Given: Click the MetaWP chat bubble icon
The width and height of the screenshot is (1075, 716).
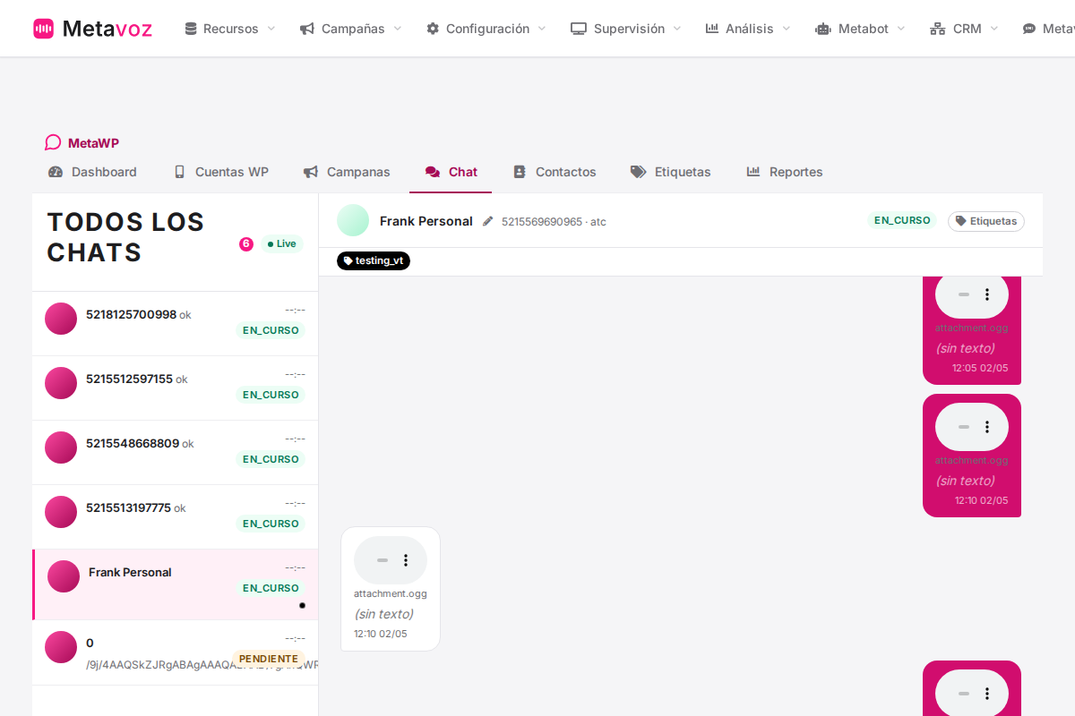Looking at the screenshot, I should 53,142.
